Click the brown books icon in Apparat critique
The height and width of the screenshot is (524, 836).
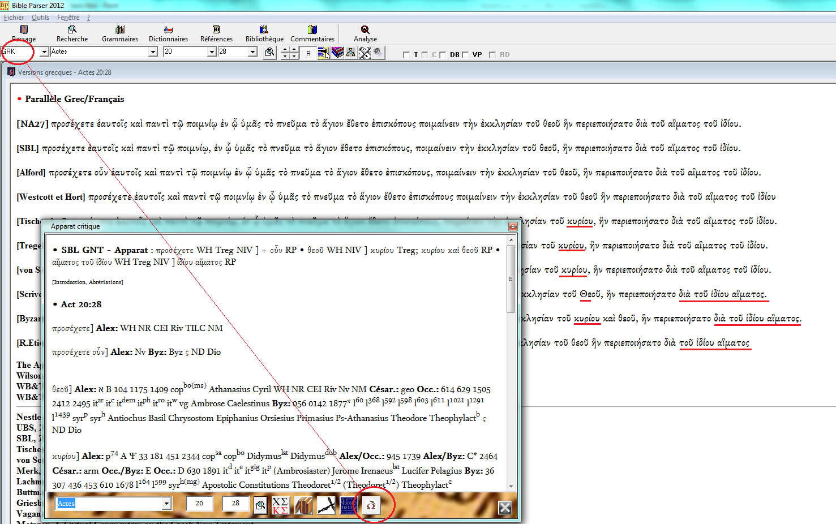tap(303, 505)
